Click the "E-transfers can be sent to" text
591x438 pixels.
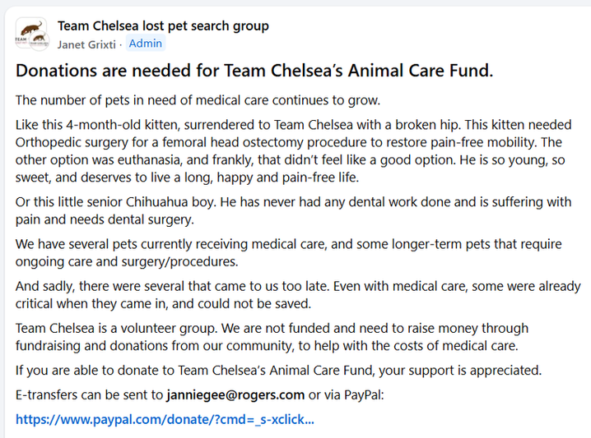click(x=89, y=394)
